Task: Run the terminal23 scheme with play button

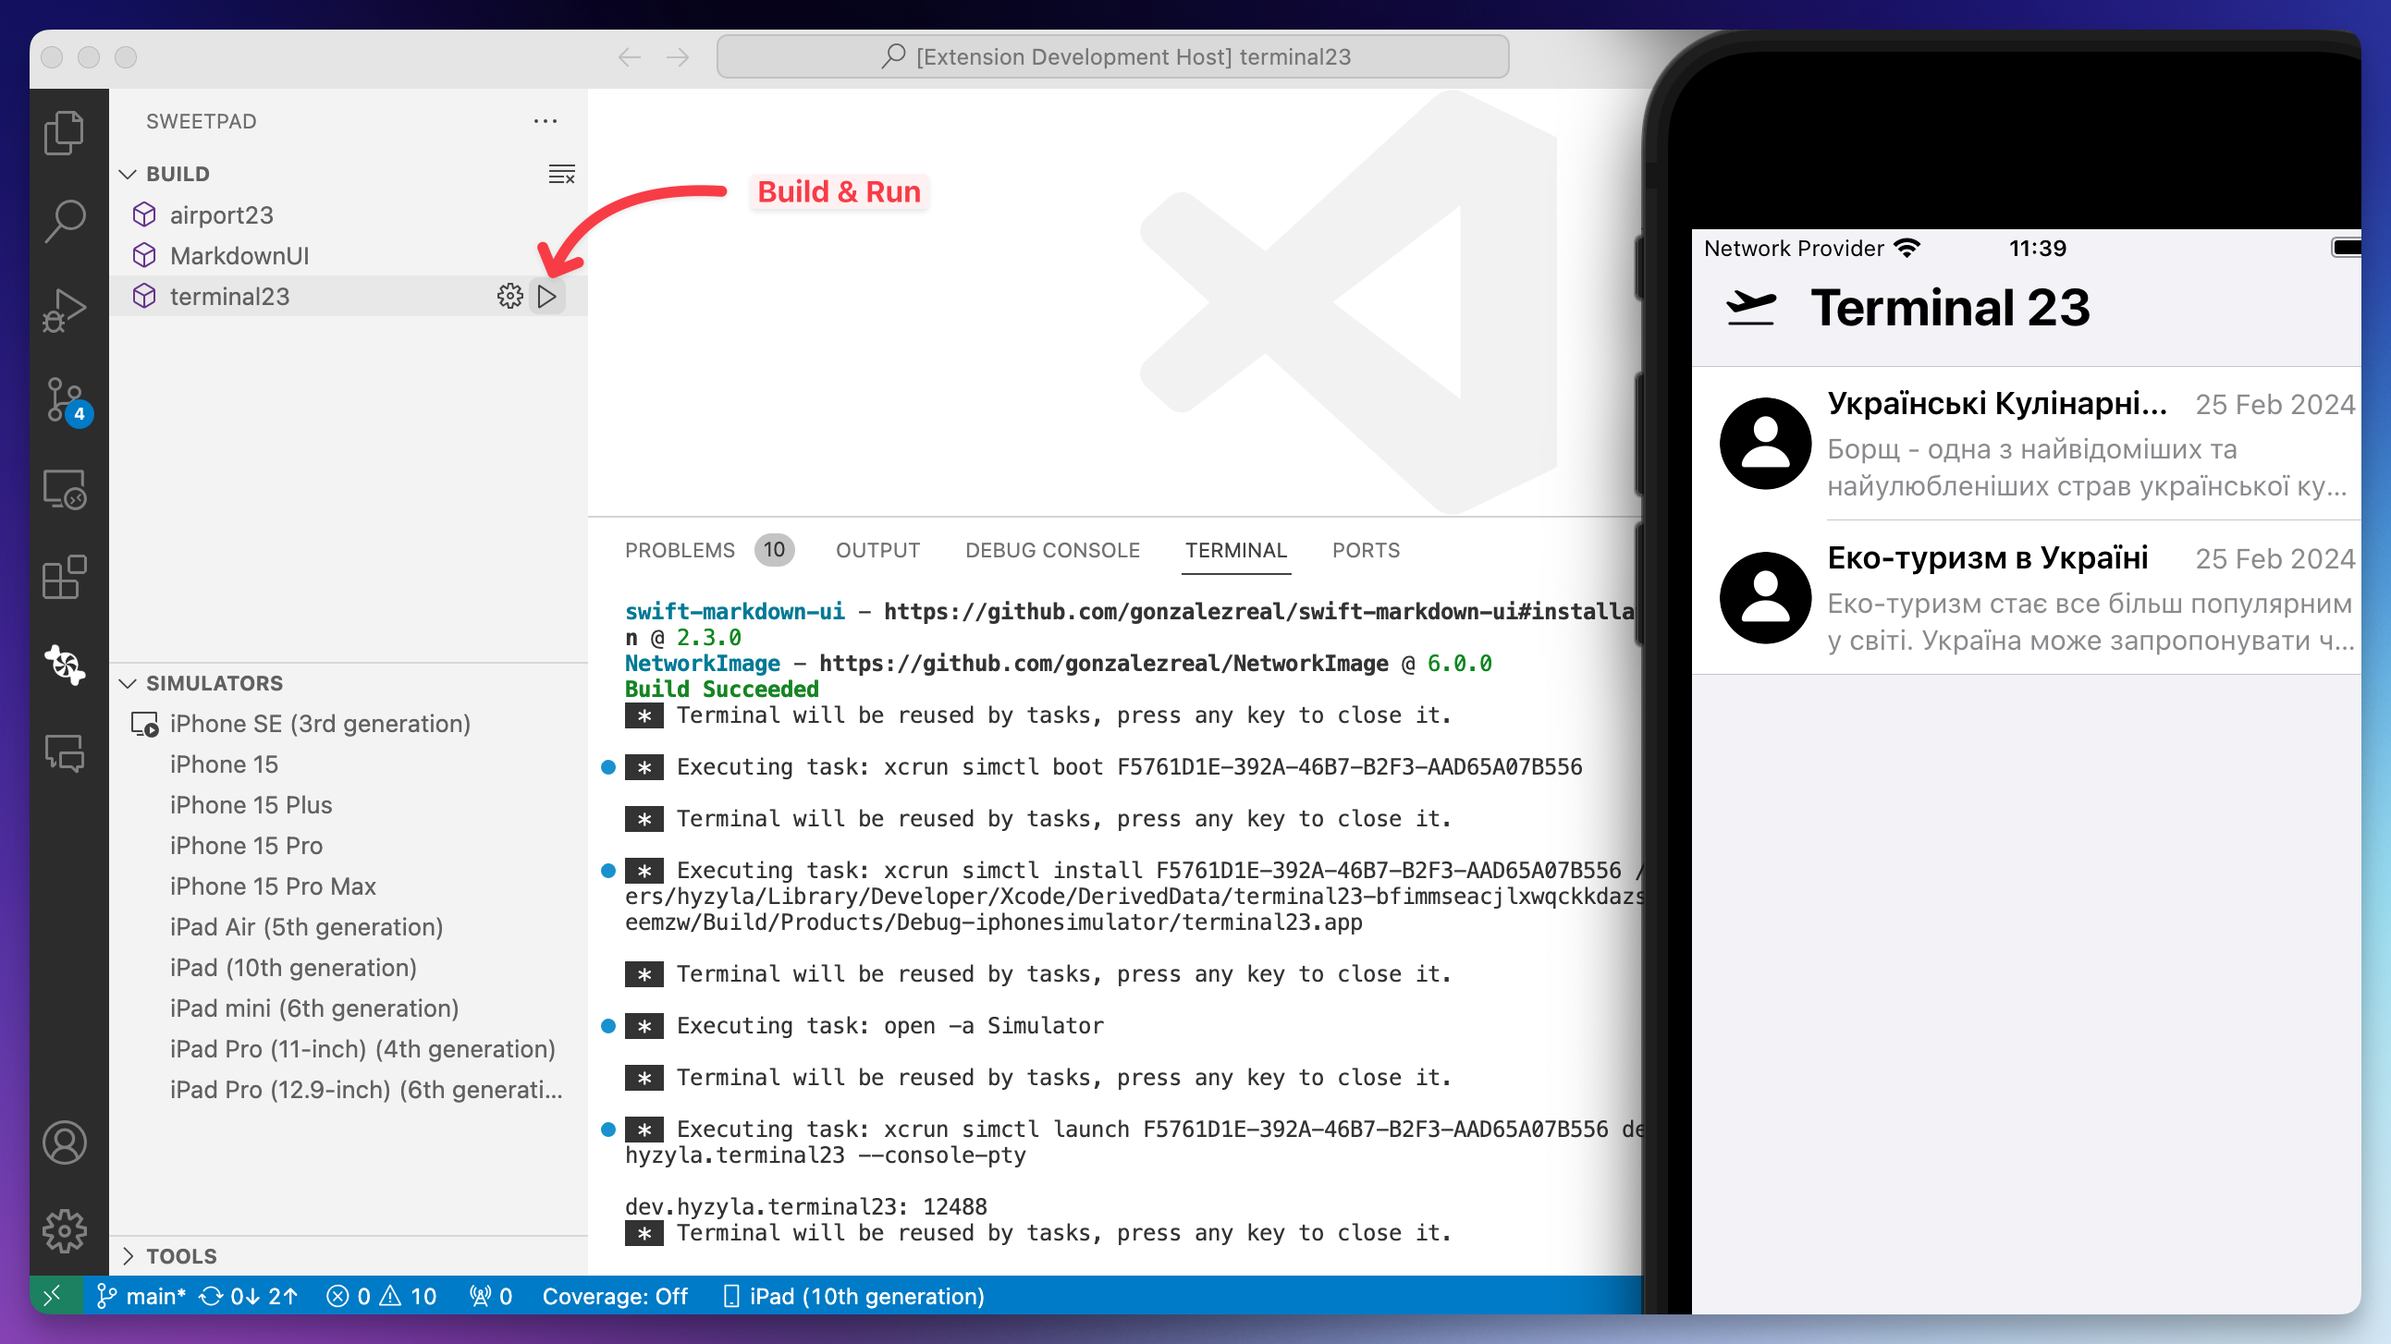Action: click(547, 296)
